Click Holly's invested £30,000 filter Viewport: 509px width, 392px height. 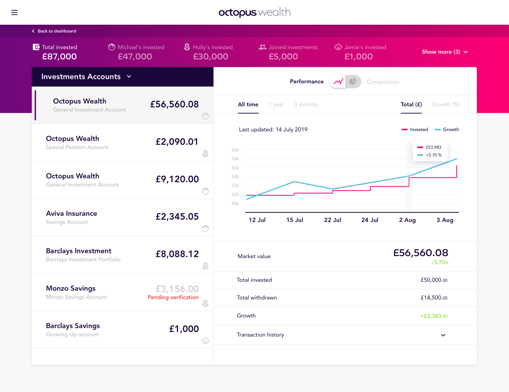coord(208,52)
